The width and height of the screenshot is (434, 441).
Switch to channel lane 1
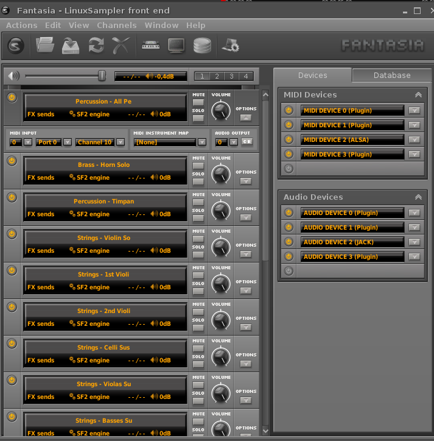coord(202,76)
